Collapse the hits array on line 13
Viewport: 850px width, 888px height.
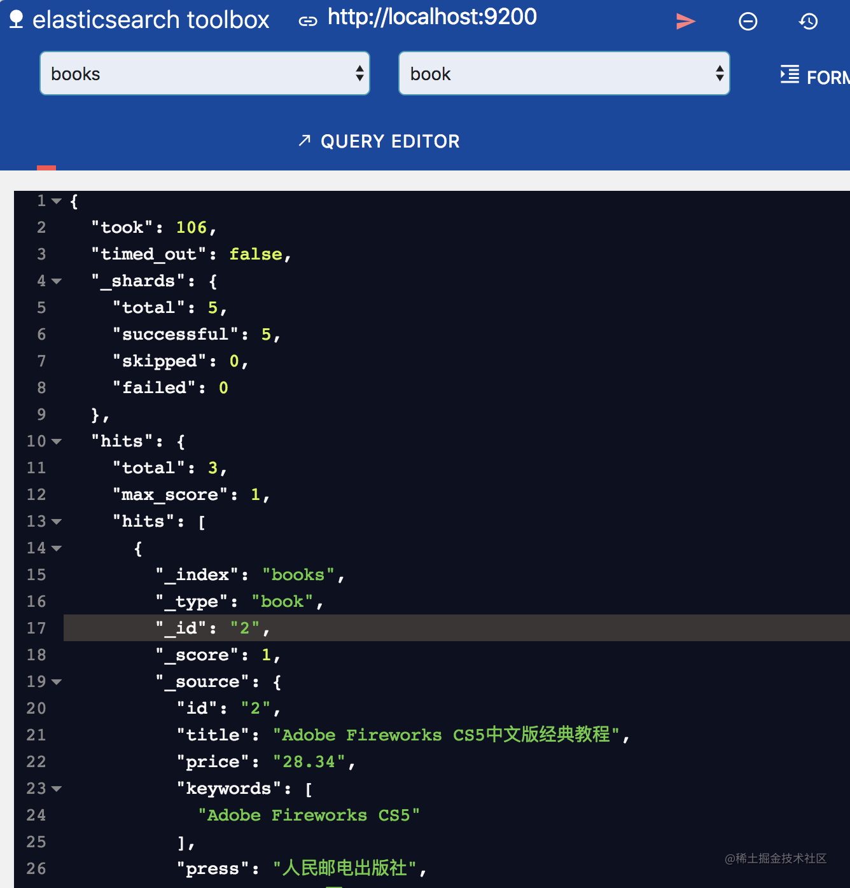click(x=57, y=521)
